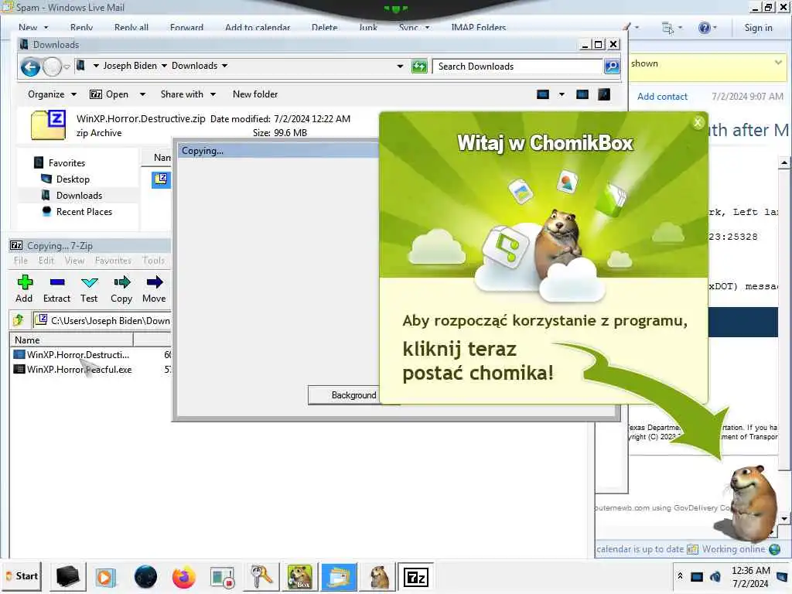Click the clock in the system tray
The image size is (792, 594).
750,577
